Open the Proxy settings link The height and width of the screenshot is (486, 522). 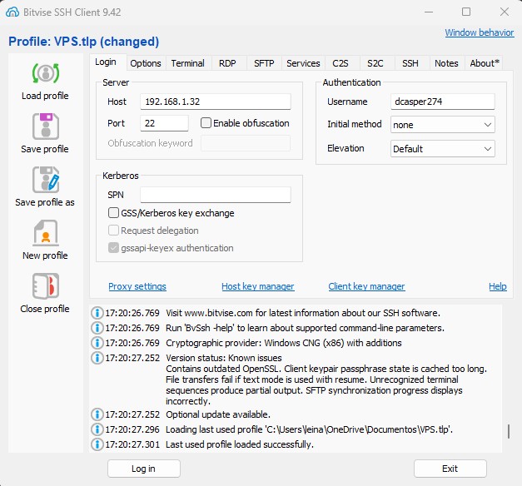[137, 286]
